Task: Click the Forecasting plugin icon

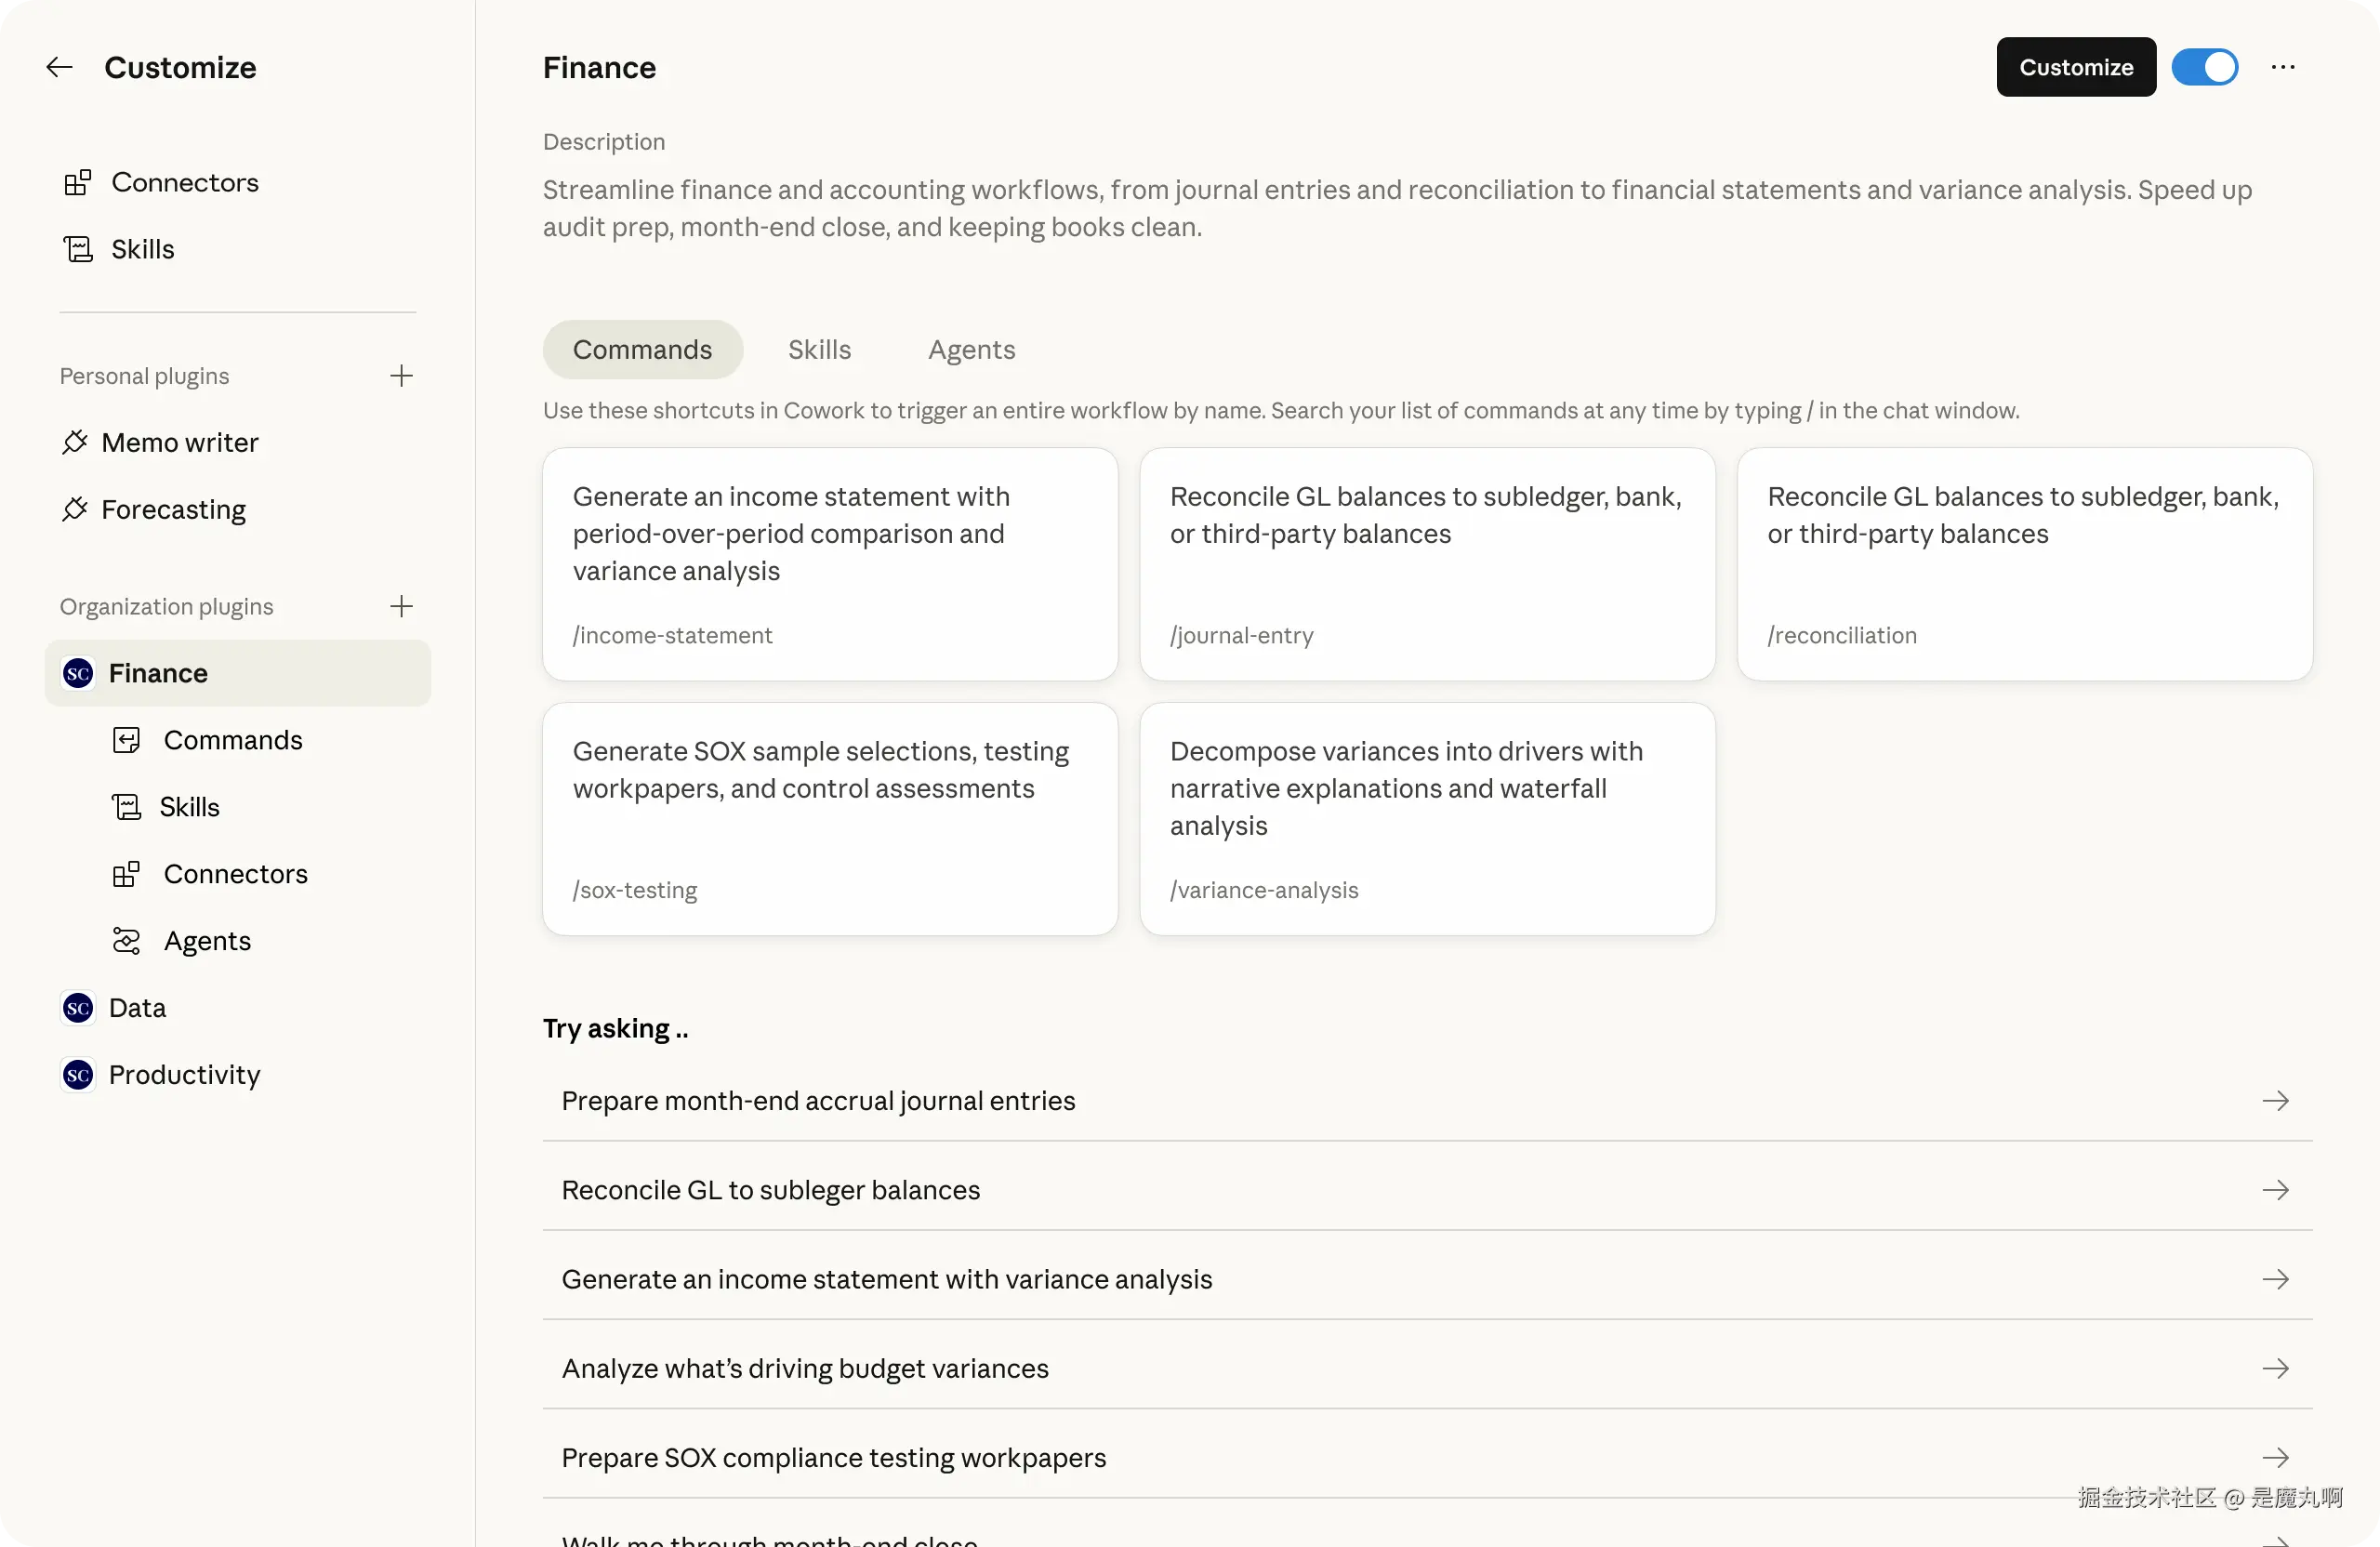Action: (75, 509)
